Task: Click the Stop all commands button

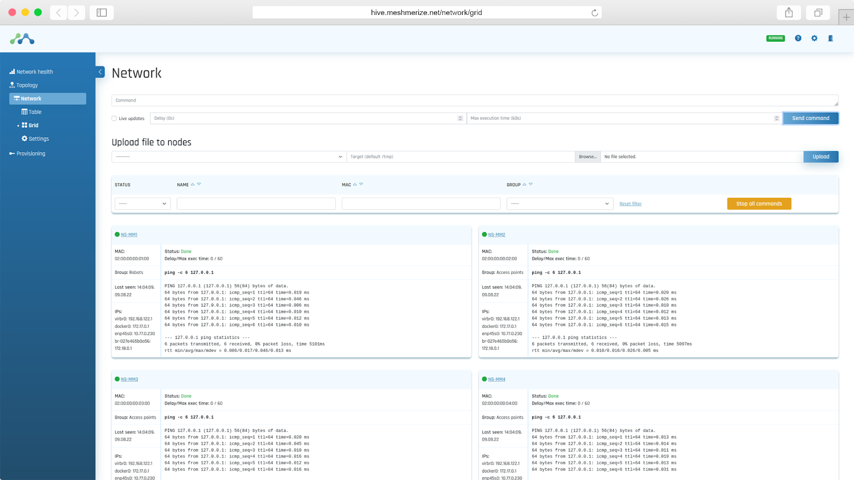Action: (758, 203)
